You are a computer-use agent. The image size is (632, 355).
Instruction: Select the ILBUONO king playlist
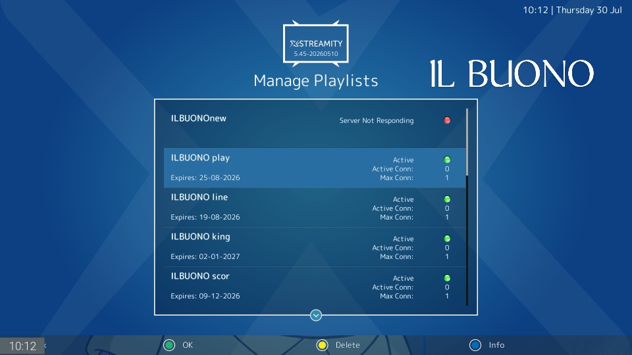pos(315,247)
